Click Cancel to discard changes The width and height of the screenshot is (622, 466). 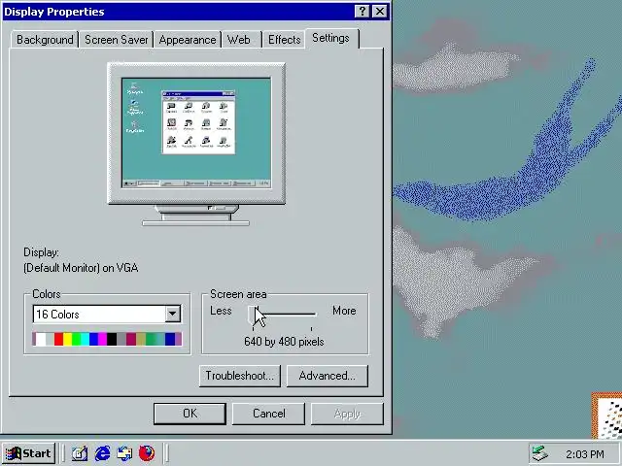(x=268, y=414)
